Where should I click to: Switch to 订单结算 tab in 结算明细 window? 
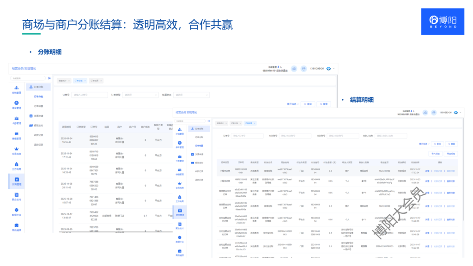[249, 123]
